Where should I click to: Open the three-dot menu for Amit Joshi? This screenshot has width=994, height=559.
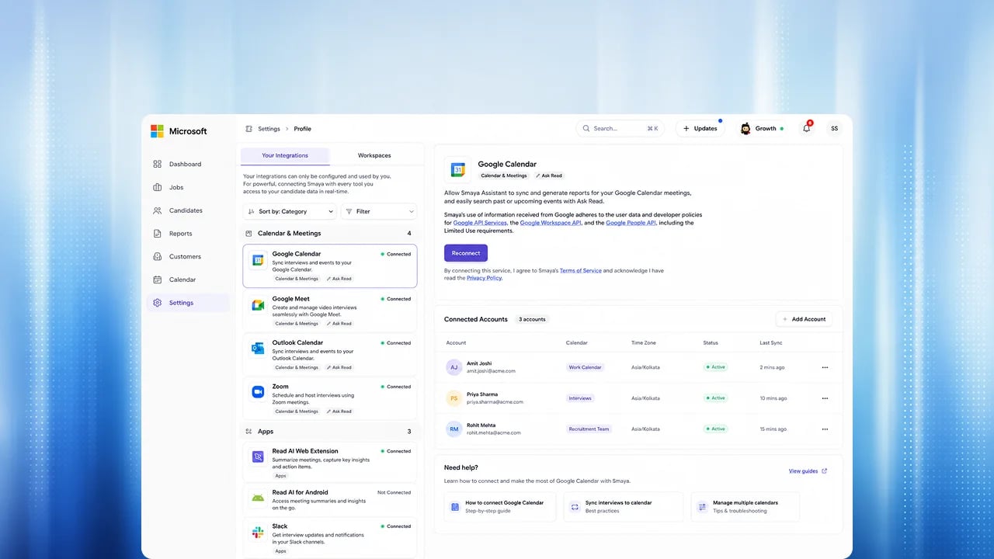click(x=825, y=367)
